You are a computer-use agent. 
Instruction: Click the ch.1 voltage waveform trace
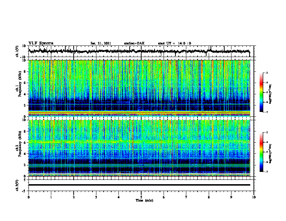click(x=139, y=51)
